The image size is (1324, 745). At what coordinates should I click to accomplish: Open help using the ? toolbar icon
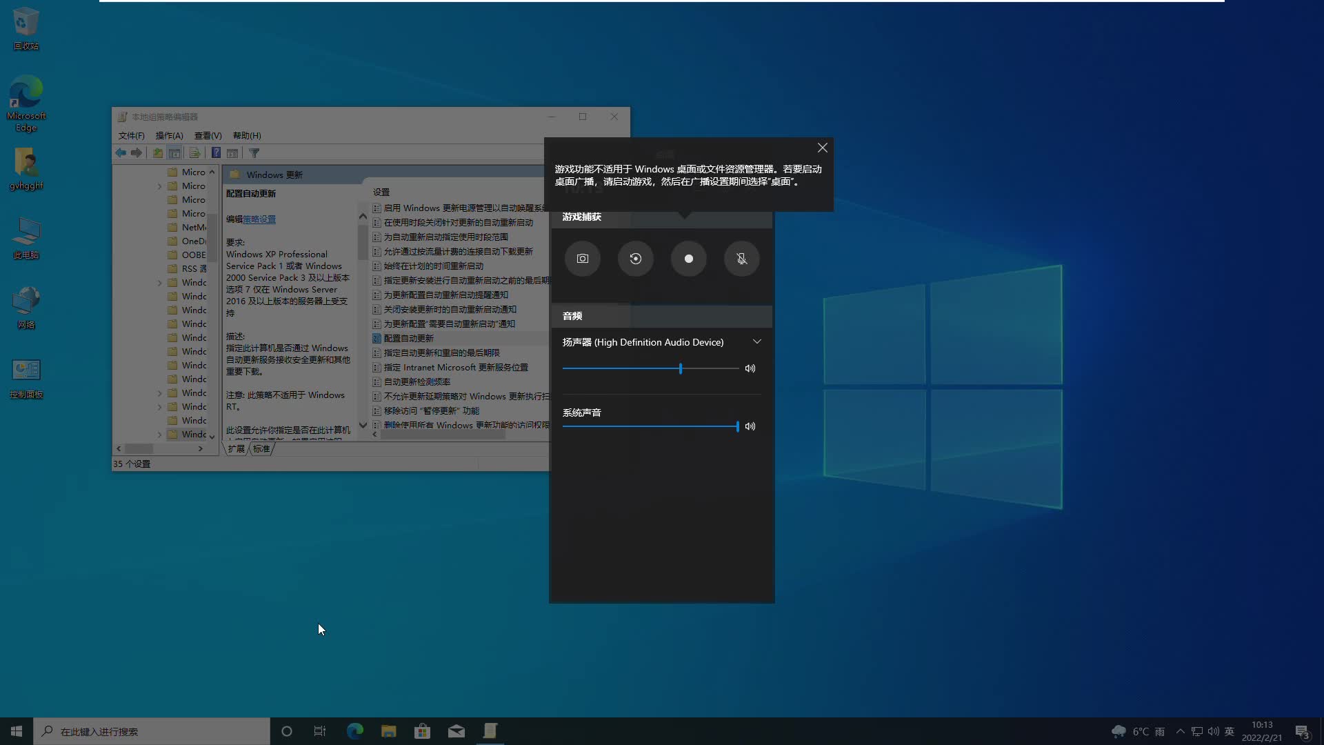click(216, 152)
